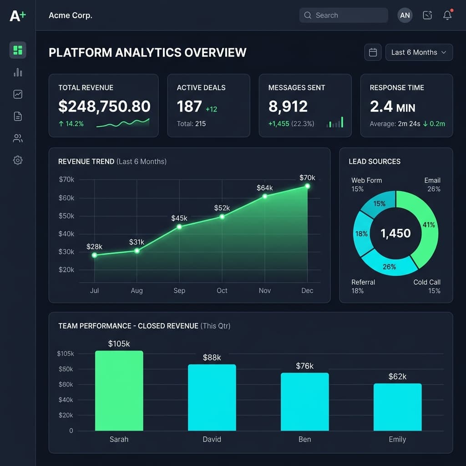Open the team users sidebar icon
This screenshot has height=466, width=466.
tap(18, 138)
